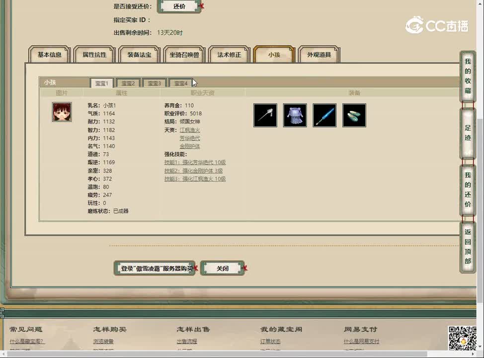Select the 宝宝1 sub-tab

[102, 83]
